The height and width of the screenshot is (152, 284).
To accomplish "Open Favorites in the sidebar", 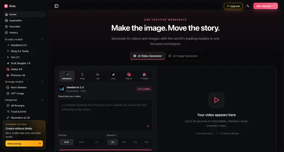I will tap(24, 26).
